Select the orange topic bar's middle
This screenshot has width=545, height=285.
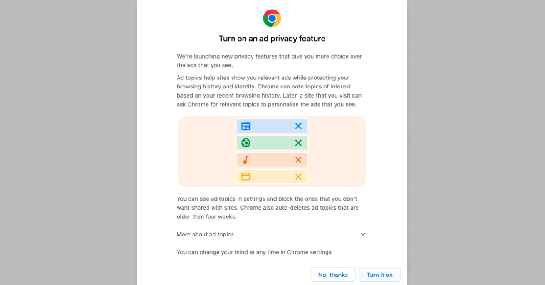point(272,160)
